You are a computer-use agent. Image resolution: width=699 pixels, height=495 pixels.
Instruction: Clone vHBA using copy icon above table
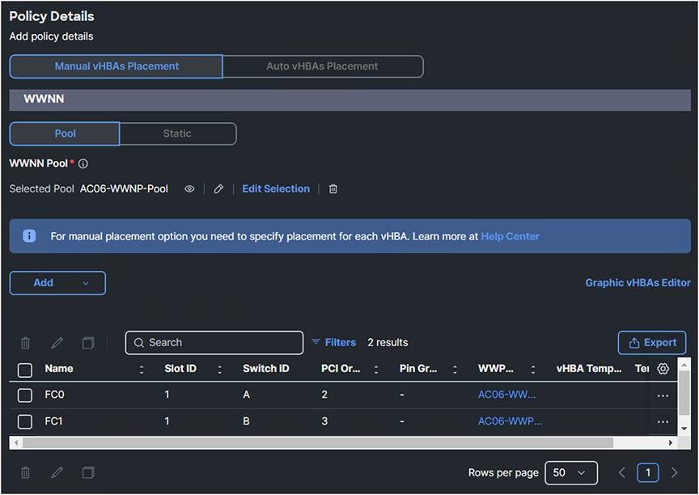tap(88, 343)
